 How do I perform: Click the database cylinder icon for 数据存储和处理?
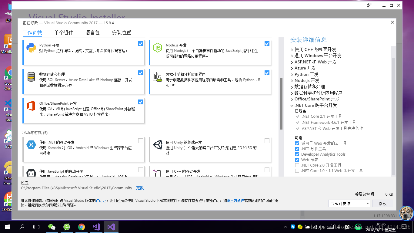click(31, 77)
